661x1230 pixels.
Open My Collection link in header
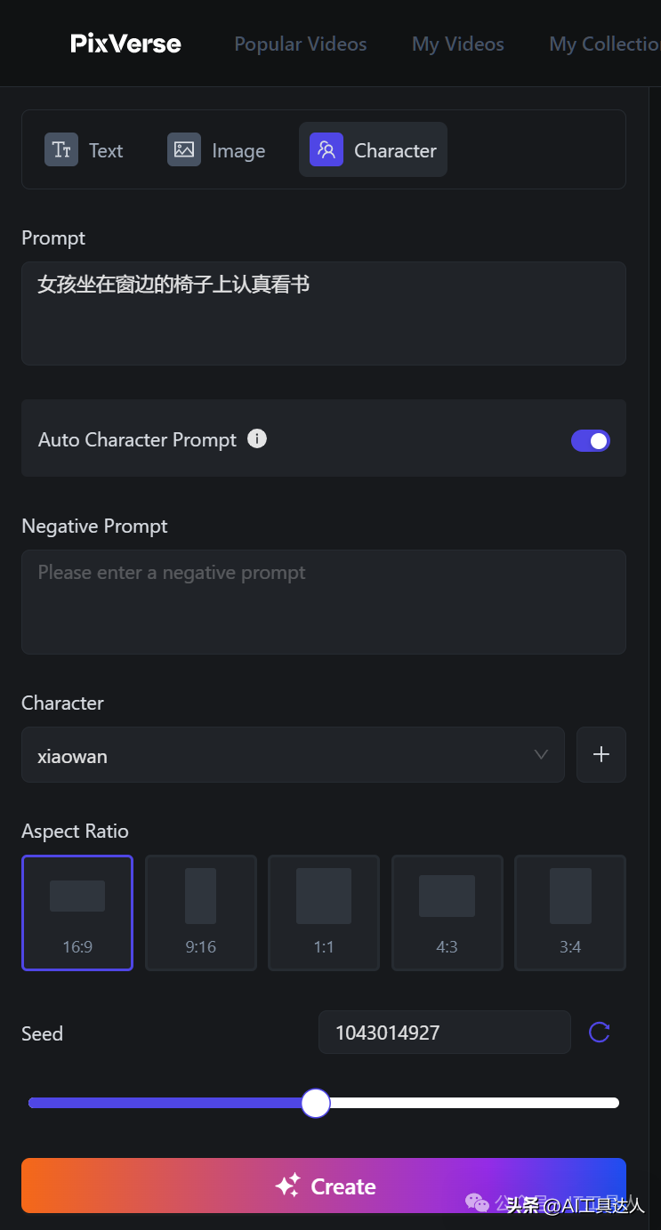click(604, 44)
